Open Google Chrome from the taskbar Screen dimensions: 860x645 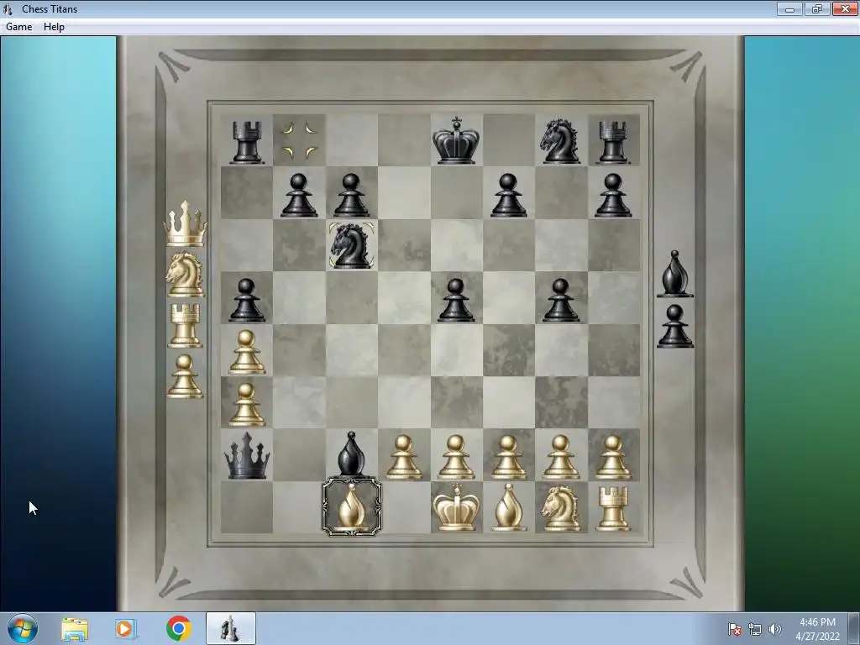(x=178, y=629)
